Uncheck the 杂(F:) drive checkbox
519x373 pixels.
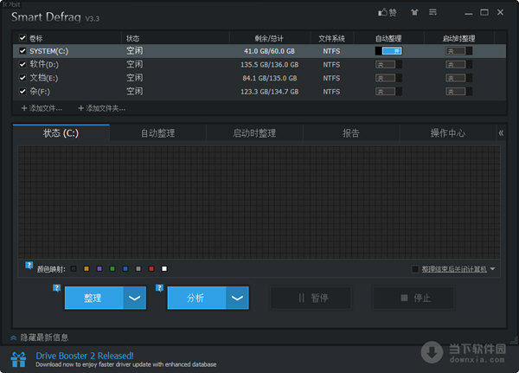click(22, 92)
